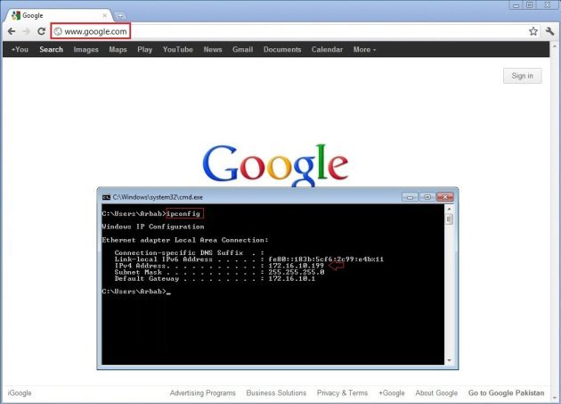Image resolution: width=561 pixels, height=404 pixels.
Task: Select Search in Google bar
Action: click(x=51, y=49)
